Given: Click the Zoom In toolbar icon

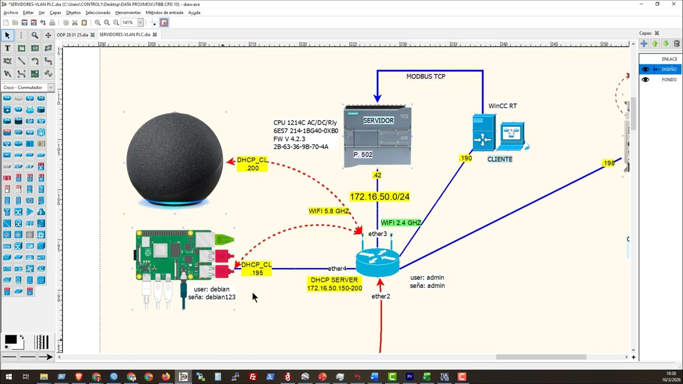Looking at the screenshot, I should click(98, 22).
